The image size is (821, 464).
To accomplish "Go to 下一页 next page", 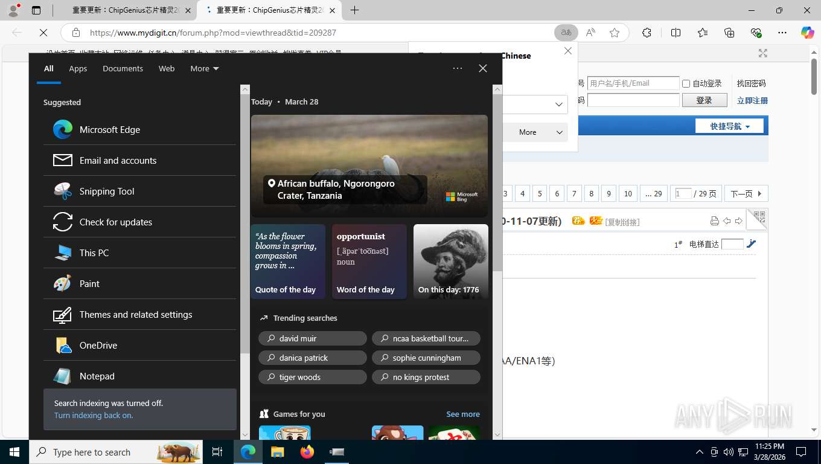I will click(746, 193).
